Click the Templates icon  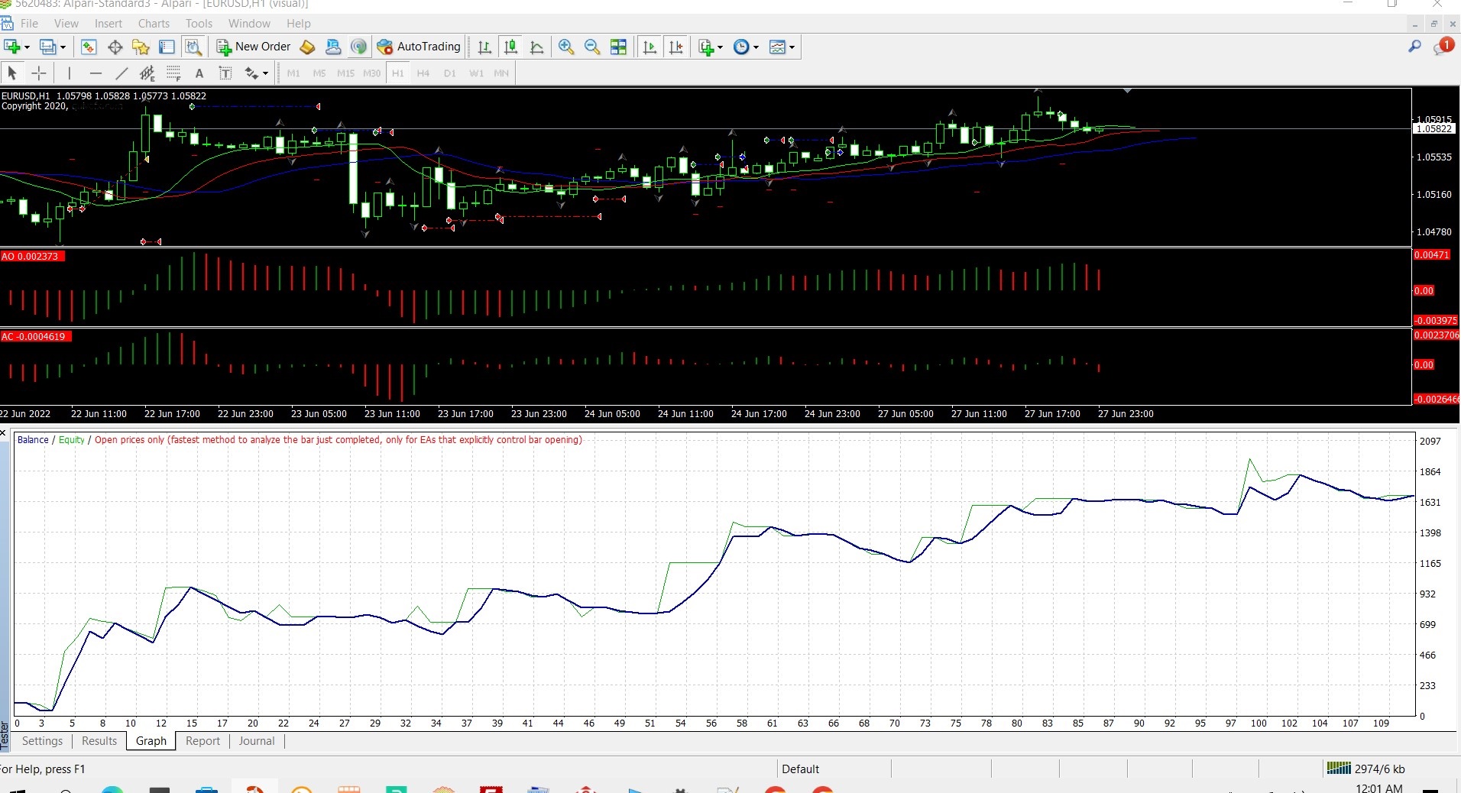(x=777, y=47)
